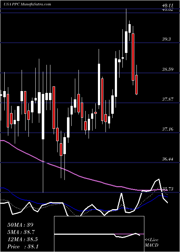Select the 40.11 price level label

[168, 6]
